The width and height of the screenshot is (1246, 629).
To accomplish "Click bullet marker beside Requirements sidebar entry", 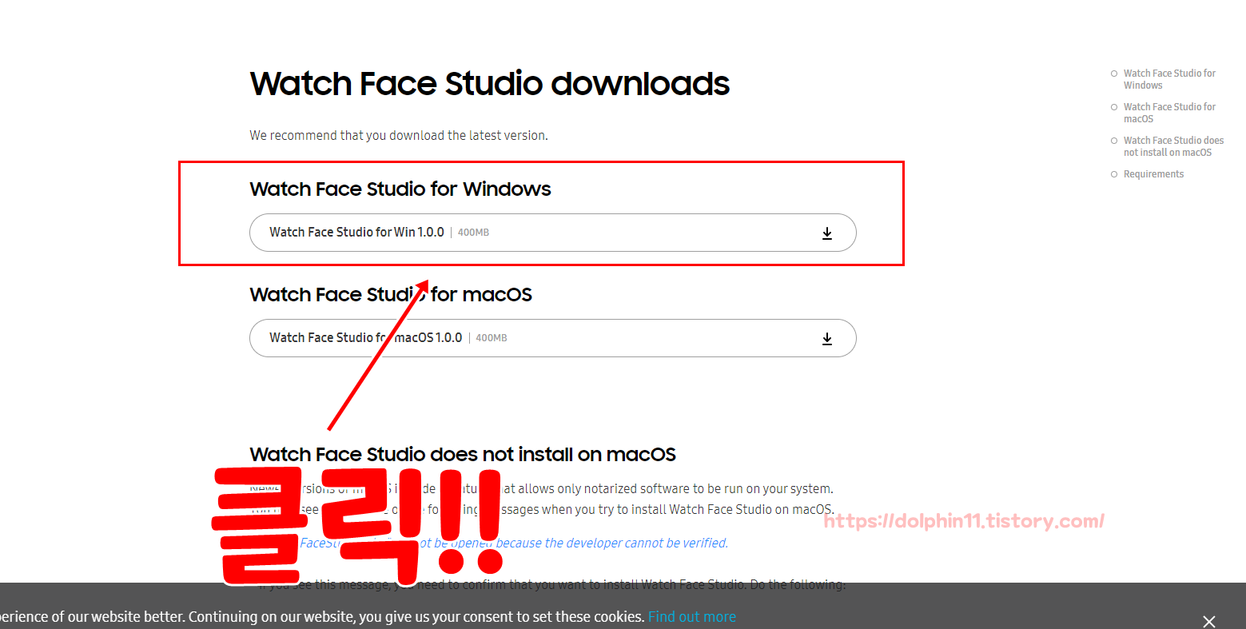I will click(1114, 174).
